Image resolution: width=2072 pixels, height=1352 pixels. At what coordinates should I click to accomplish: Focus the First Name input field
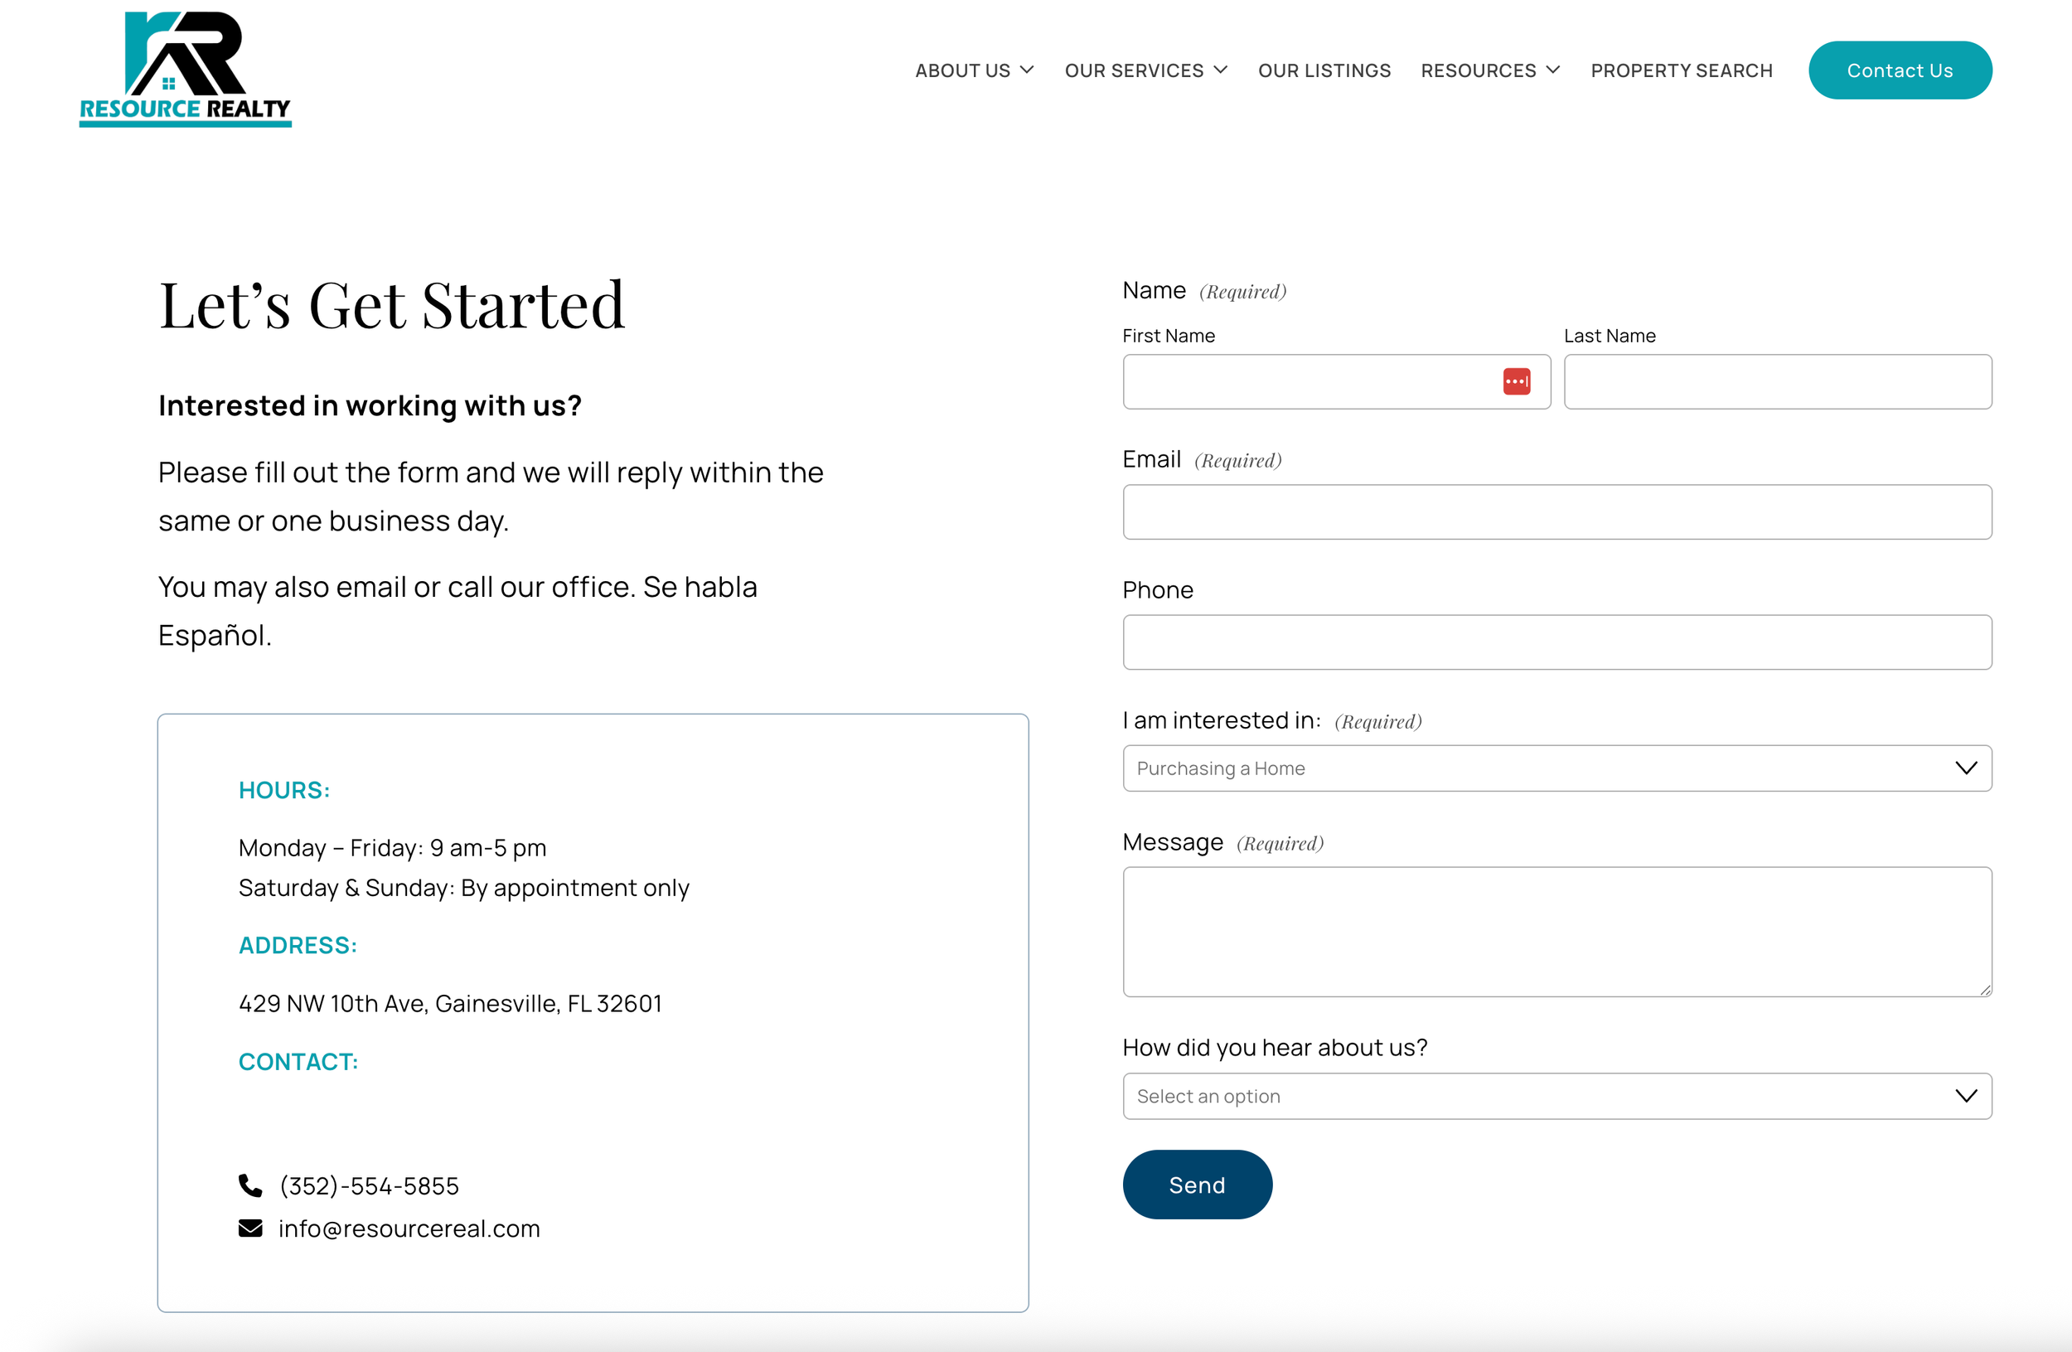1336,381
